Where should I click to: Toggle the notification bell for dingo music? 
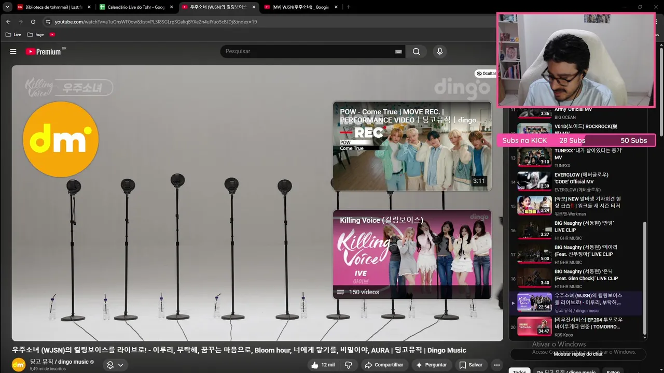tap(110, 365)
